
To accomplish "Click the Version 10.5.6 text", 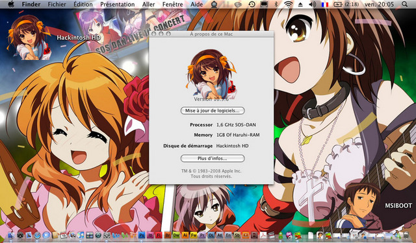I will (211, 99).
